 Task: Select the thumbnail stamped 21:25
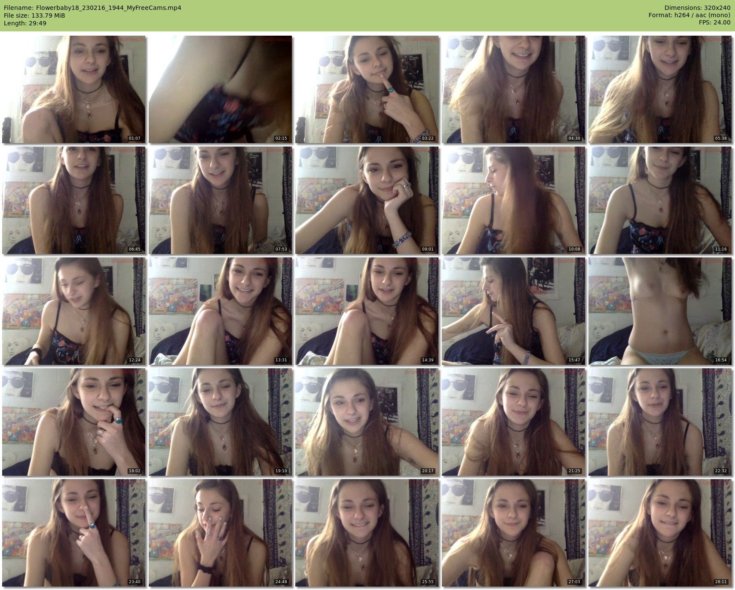514,422
